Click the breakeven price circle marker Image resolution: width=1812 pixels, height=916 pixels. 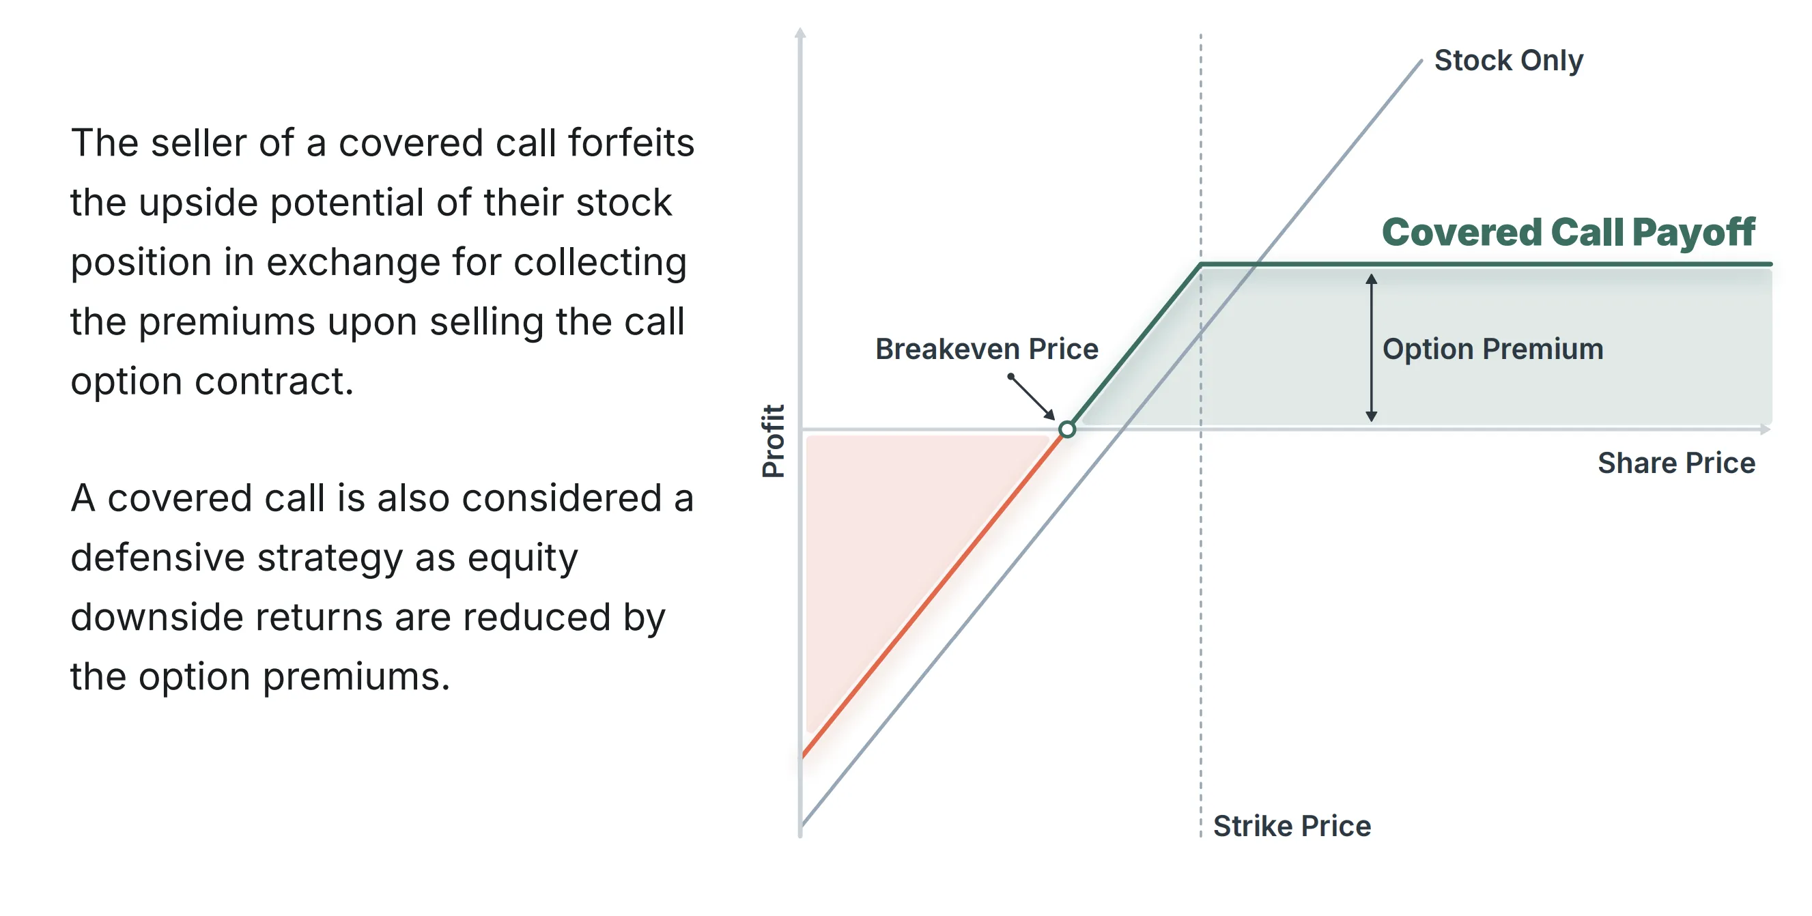pyautogui.click(x=1067, y=429)
